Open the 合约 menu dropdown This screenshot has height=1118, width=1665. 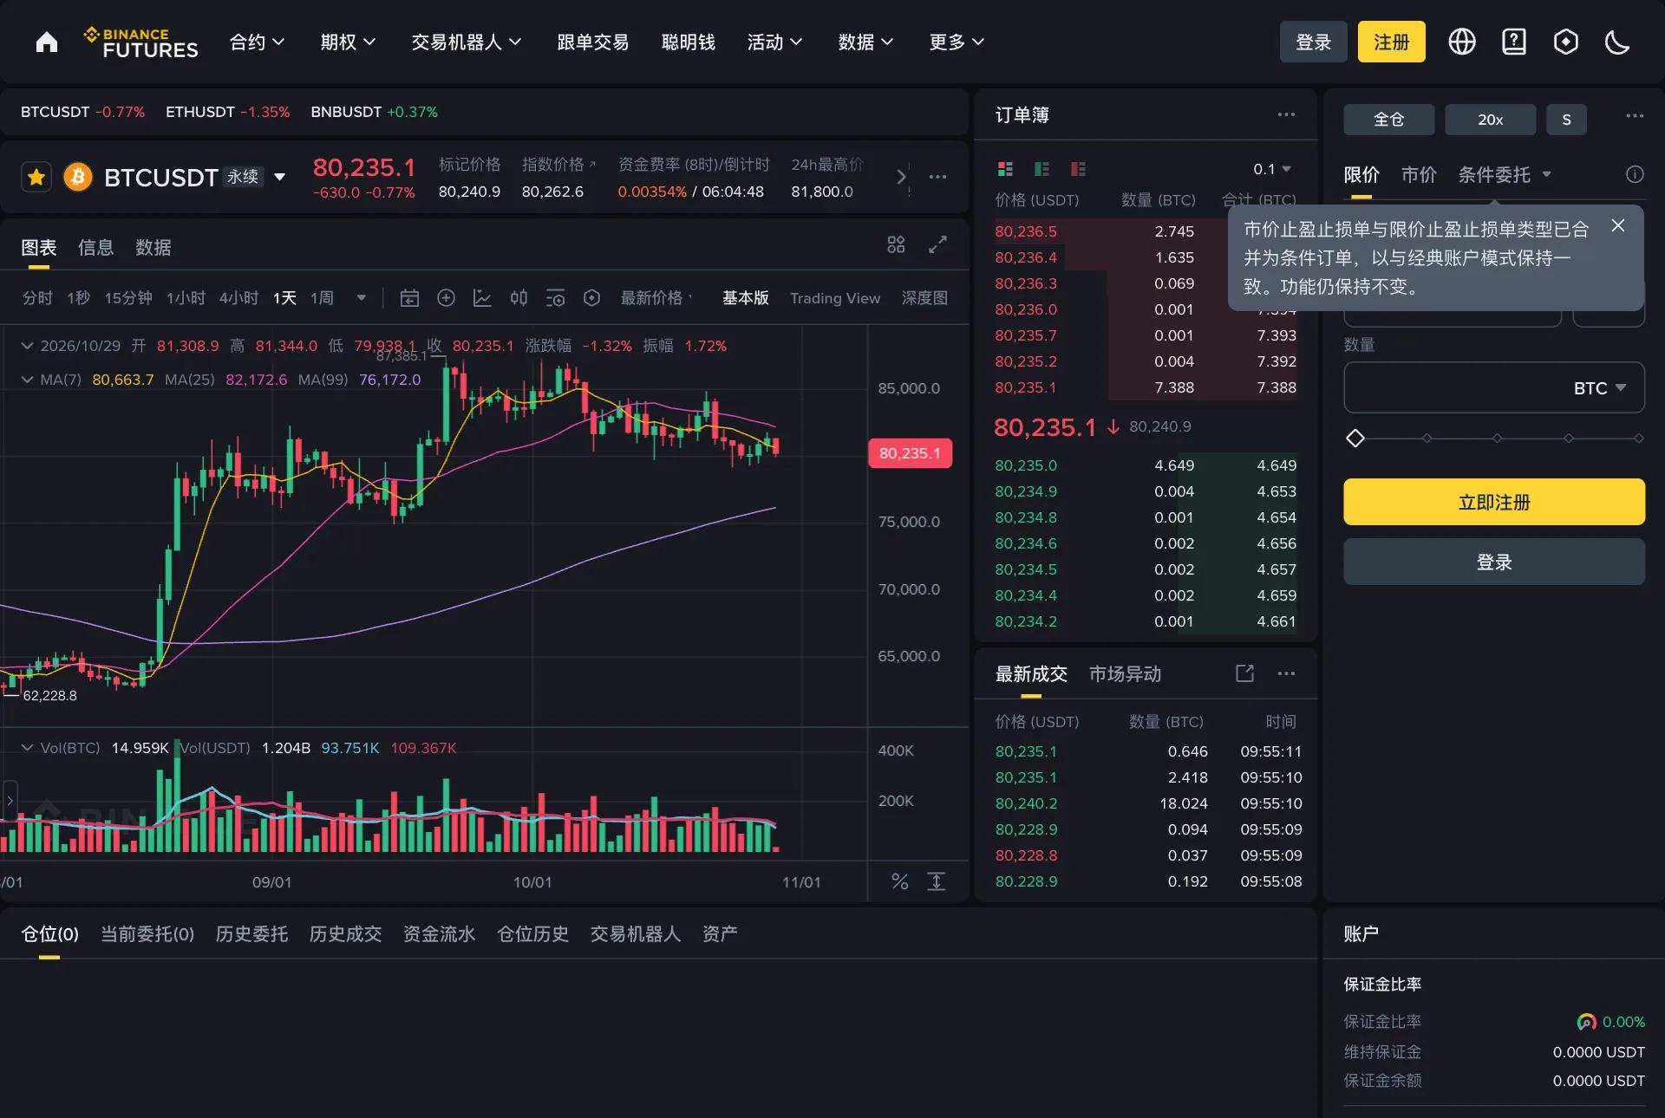click(x=257, y=42)
